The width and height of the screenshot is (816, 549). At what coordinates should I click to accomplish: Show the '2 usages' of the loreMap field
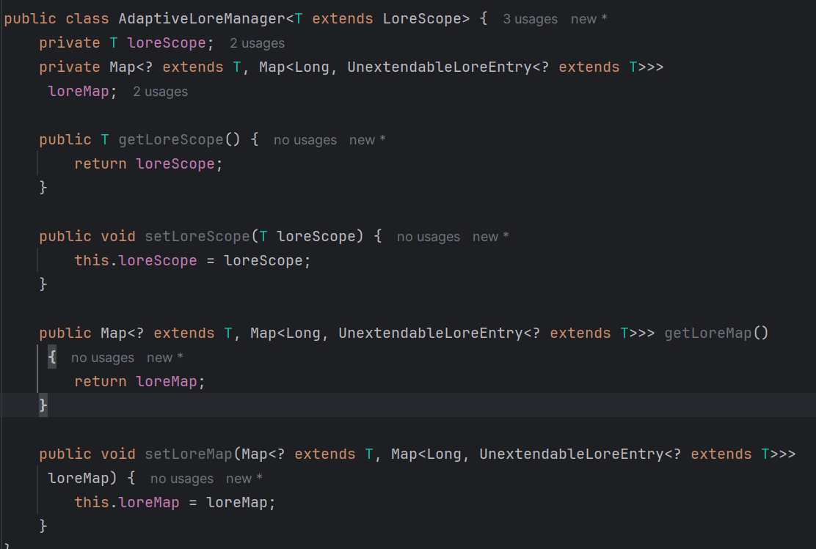160,92
